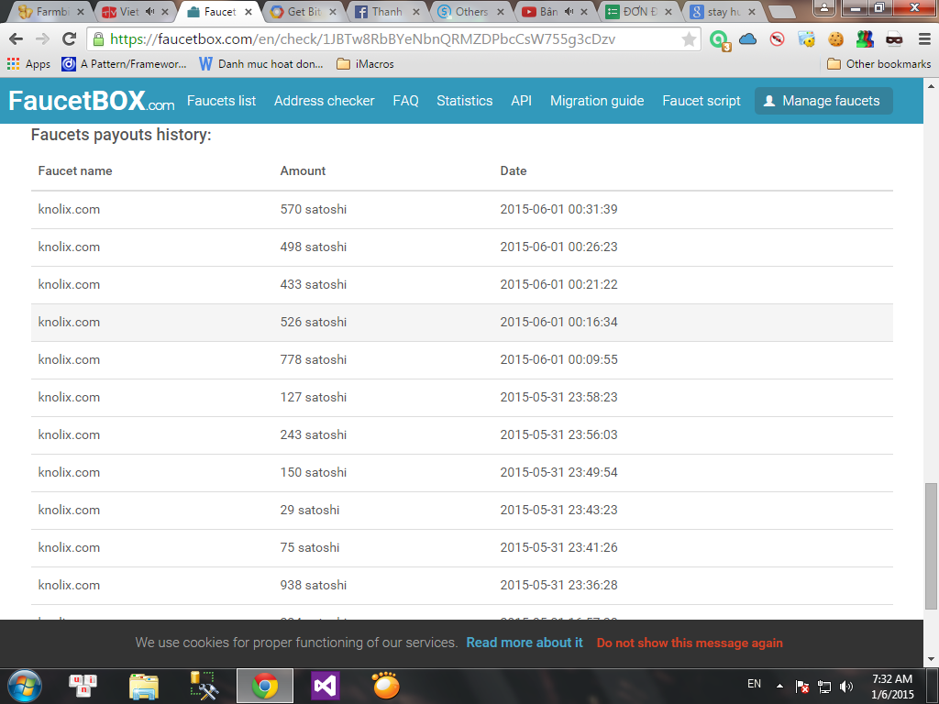Click Read more about it cookie link
939x704 pixels.
pos(525,643)
